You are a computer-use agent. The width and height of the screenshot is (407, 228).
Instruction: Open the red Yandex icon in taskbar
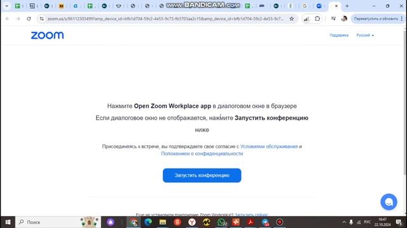[x=177, y=222]
